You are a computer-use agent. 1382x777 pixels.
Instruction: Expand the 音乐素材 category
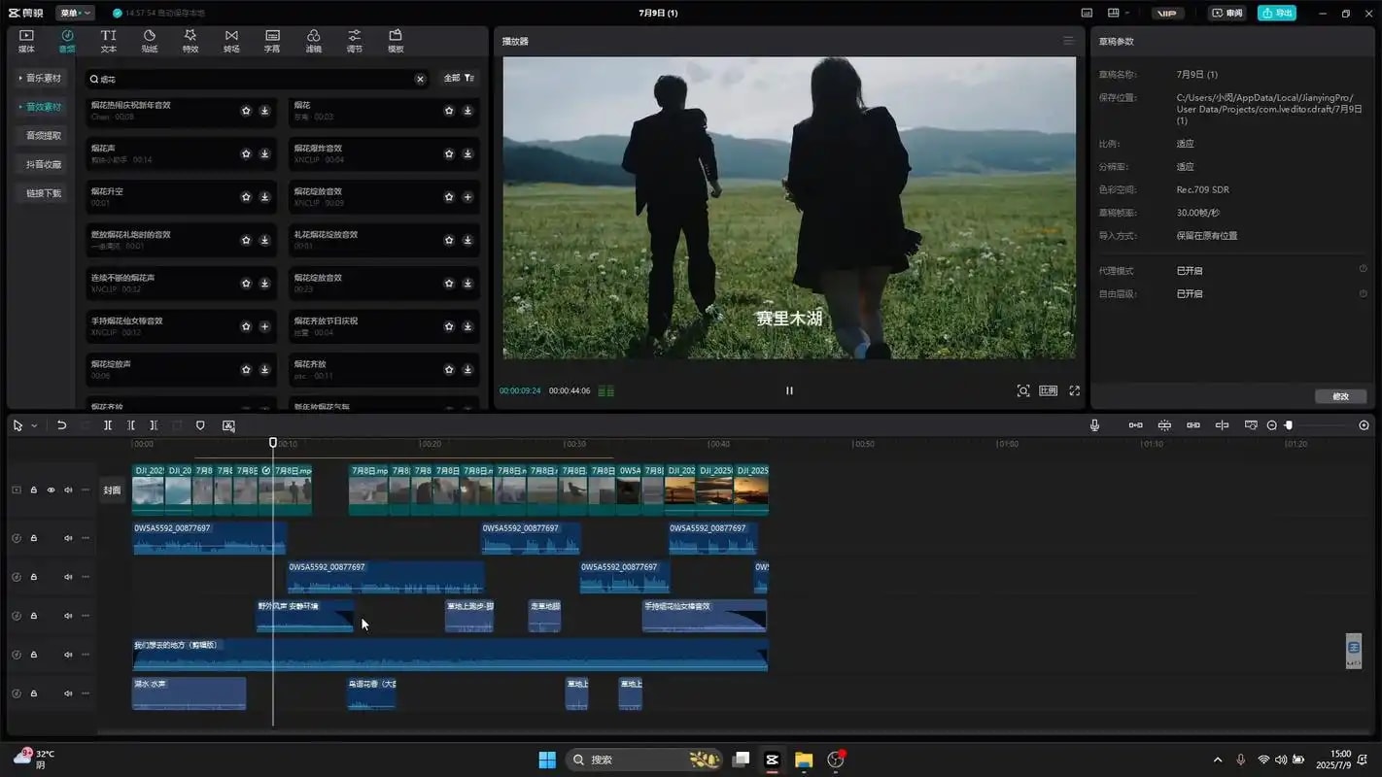(x=41, y=78)
